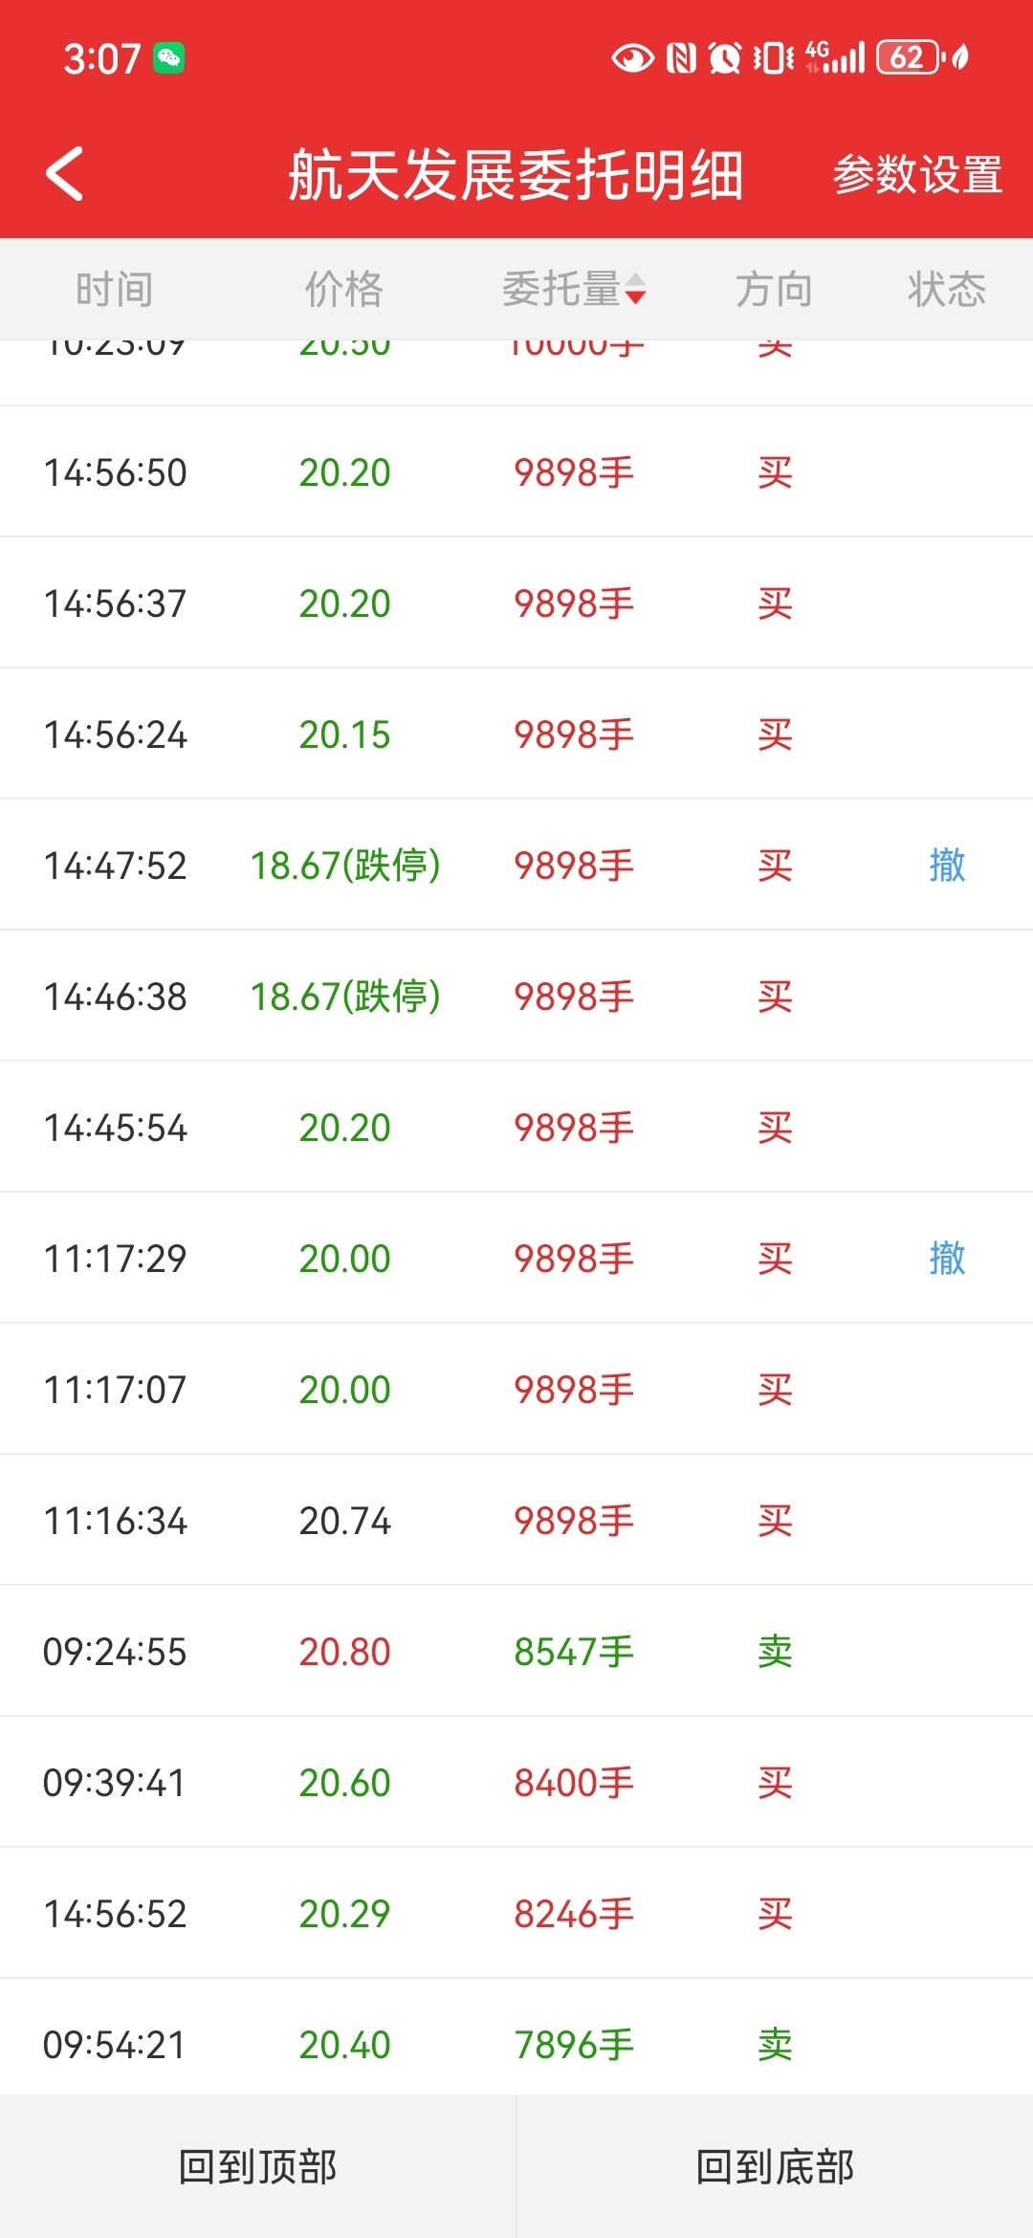Tap the NFC status icon
This screenshot has width=1033, height=2238.
[681, 58]
